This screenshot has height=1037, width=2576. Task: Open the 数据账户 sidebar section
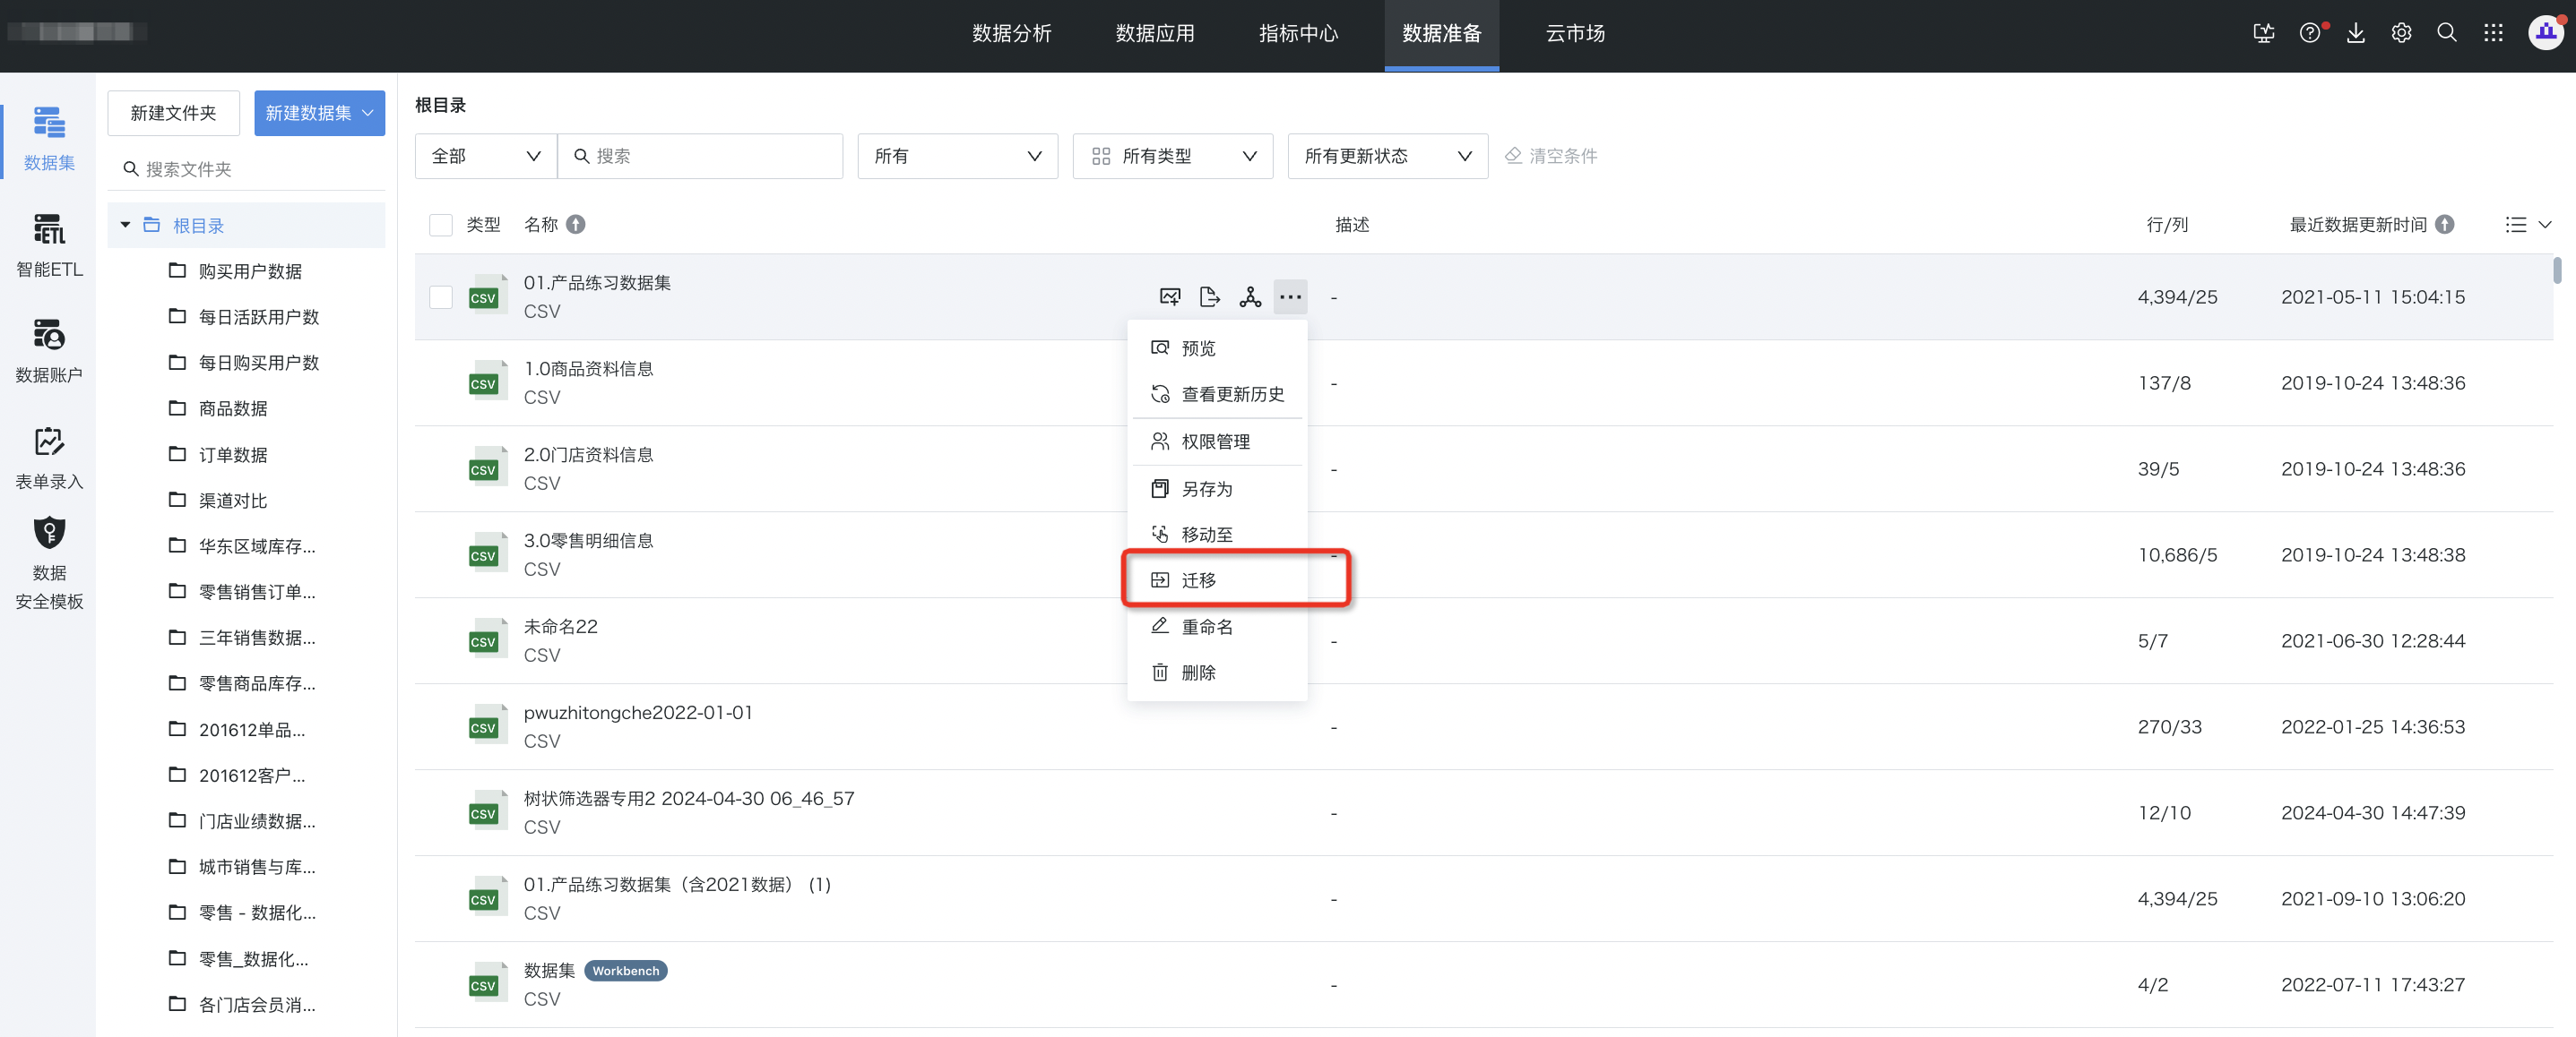click(x=48, y=352)
